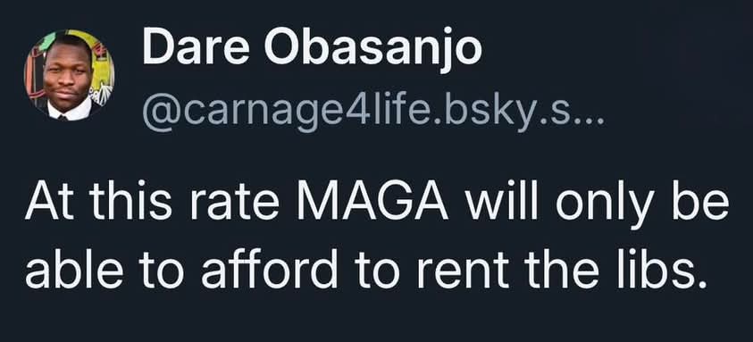Click the display name Dare Obasanjo
Screen dimensions: 753x342
(x=312, y=49)
